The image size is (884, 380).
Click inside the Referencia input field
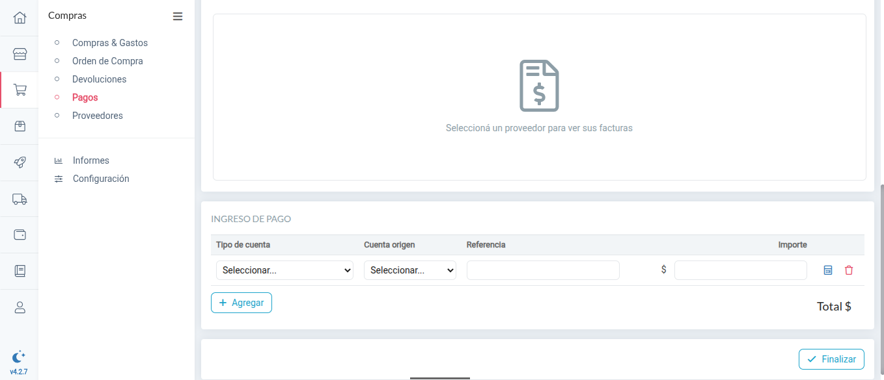click(542, 270)
